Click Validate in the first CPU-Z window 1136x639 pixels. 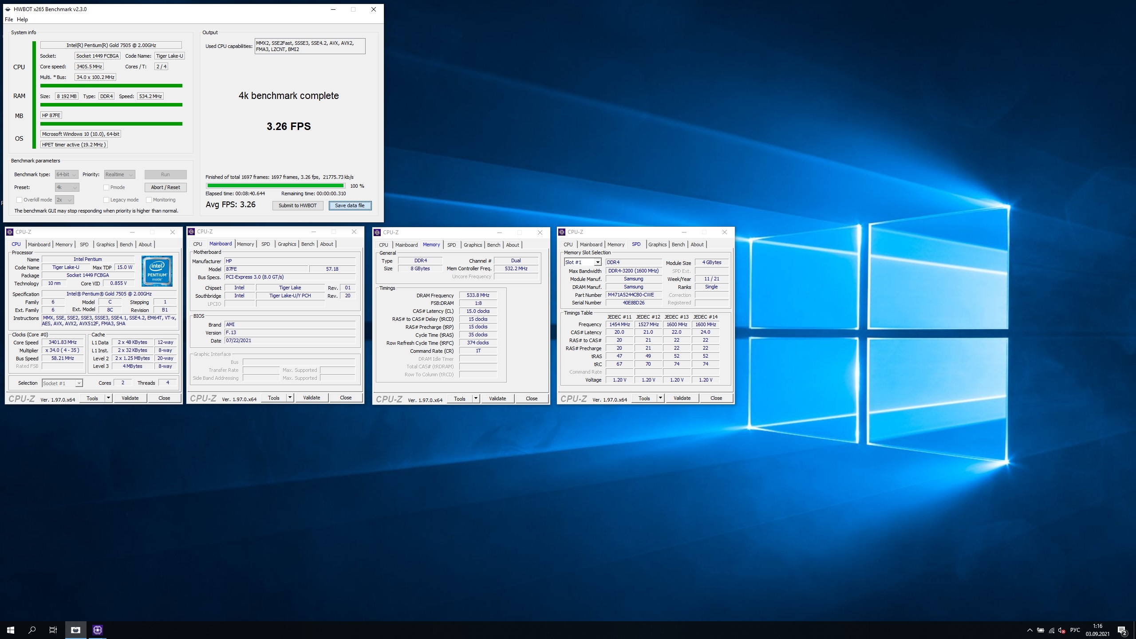pos(130,398)
